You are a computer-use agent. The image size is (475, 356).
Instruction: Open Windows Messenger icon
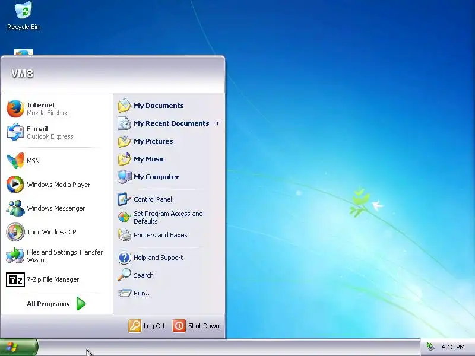(15, 208)
